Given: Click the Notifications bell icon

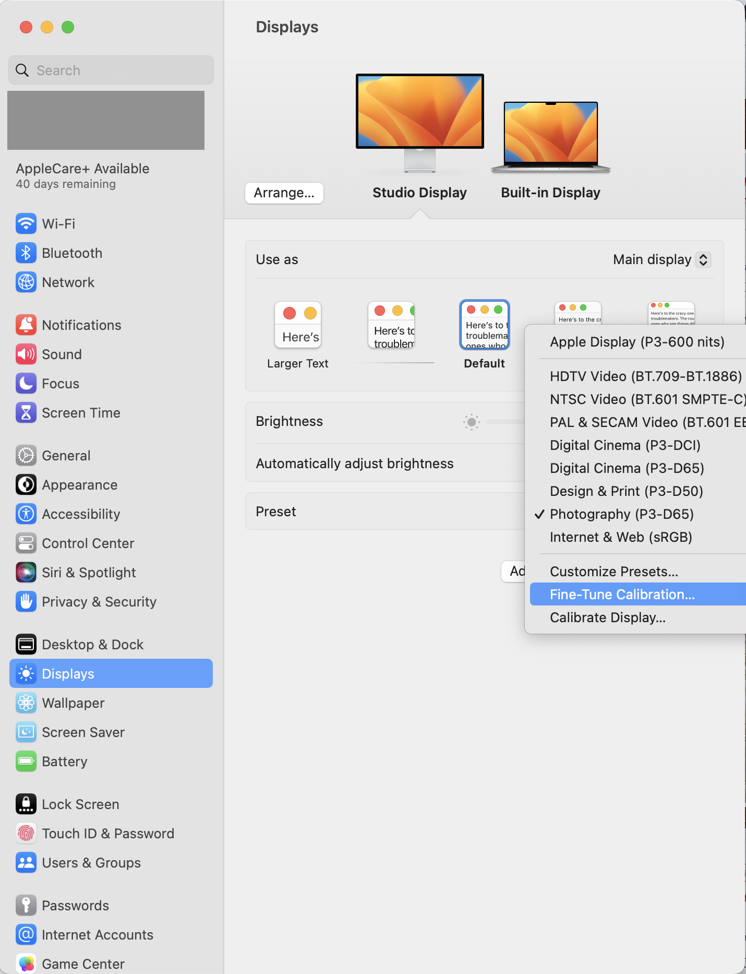Looking at the screenshot, I should [26, 325].
